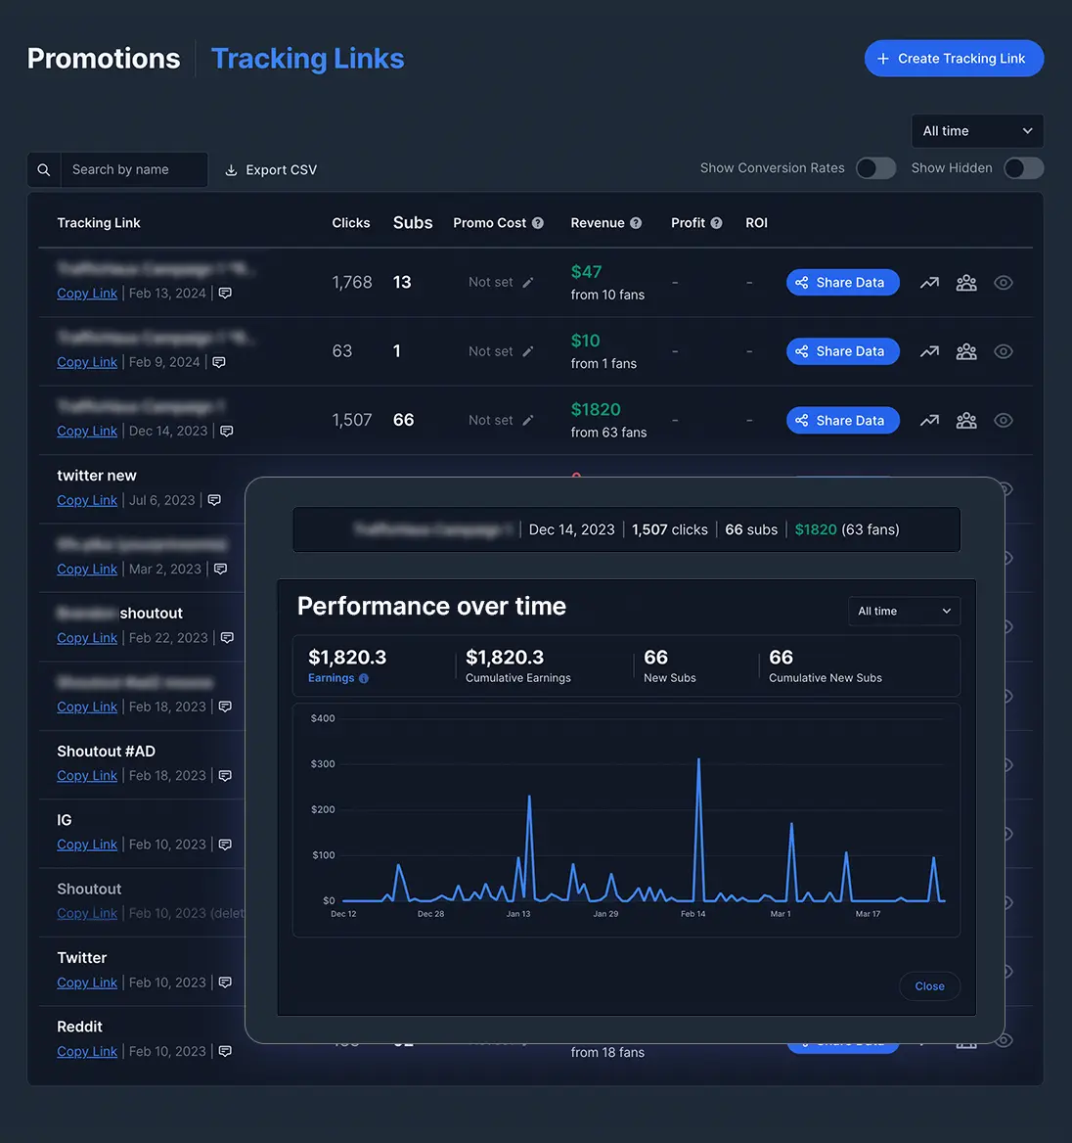Hide the first tracking link using the eye icon
Image resolution: width=1072 pixels, height=1143 pixels.
click(1003, 282)
